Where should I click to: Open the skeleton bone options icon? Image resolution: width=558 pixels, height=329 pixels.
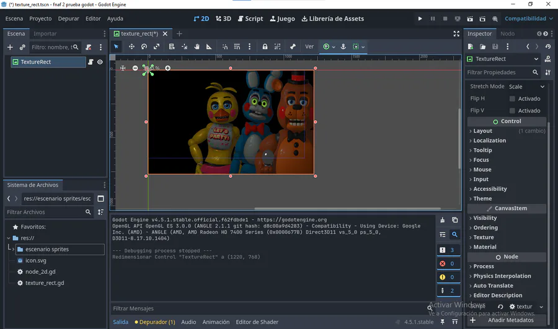293,46
